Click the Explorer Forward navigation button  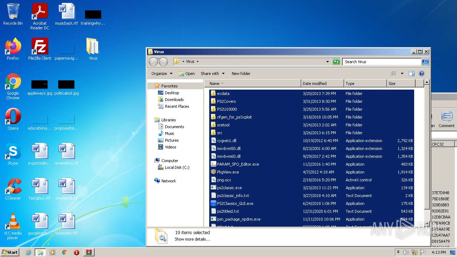[163, 62]
